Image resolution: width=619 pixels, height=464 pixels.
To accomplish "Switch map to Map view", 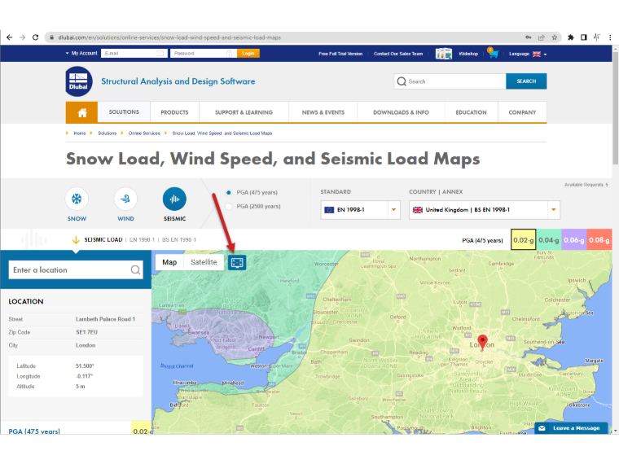I will pos(169,262).
